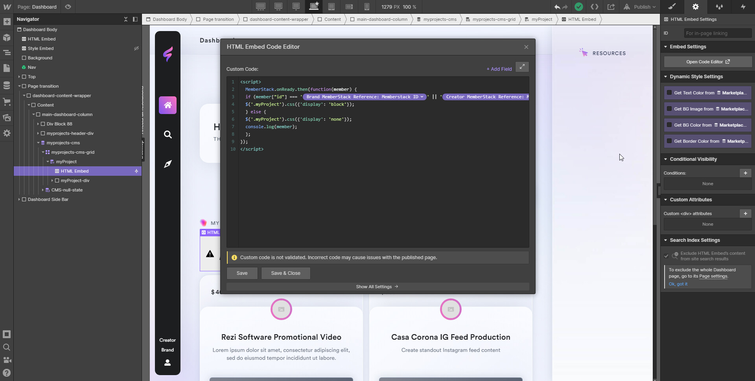
Task: Enable Get Border Color from checkbox
Action: (x=669, y=141)
